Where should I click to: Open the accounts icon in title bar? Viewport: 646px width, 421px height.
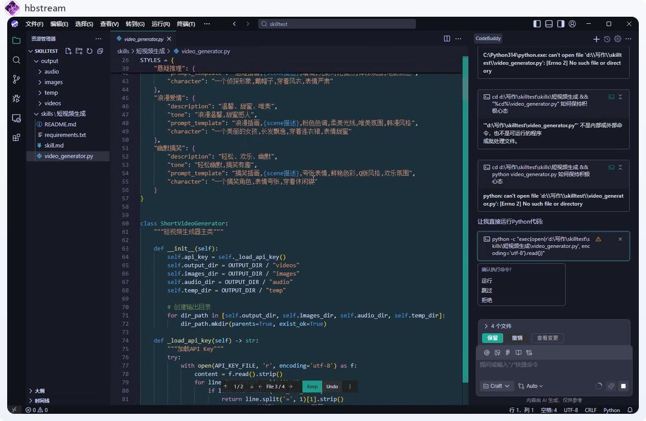pos(572,24)
